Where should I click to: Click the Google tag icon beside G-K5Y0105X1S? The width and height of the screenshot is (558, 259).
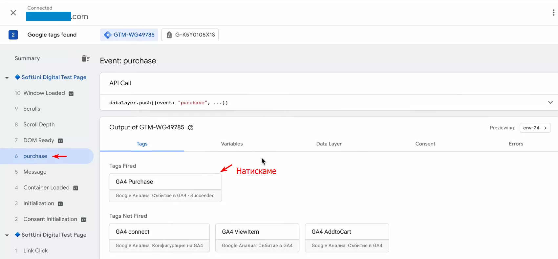tap(169, 35)
